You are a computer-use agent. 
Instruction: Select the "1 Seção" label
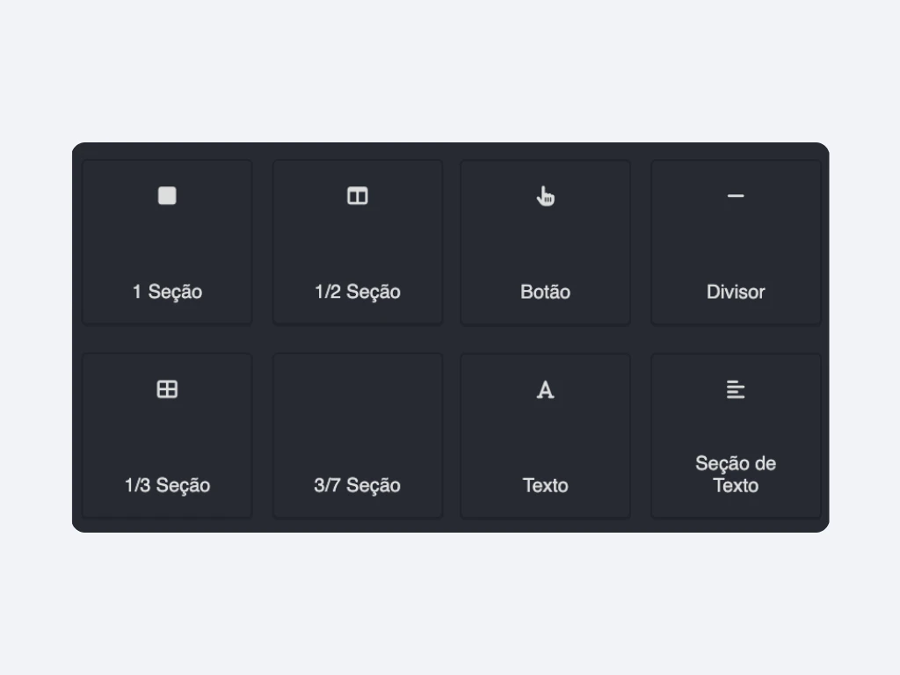click(x=167, y=292)
